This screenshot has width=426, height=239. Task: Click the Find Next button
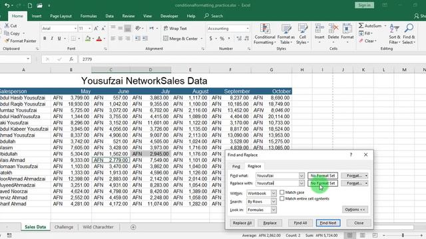pos(328,223)
